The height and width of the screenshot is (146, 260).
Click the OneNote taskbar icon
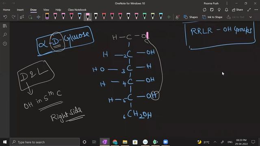tap(105, 142)
